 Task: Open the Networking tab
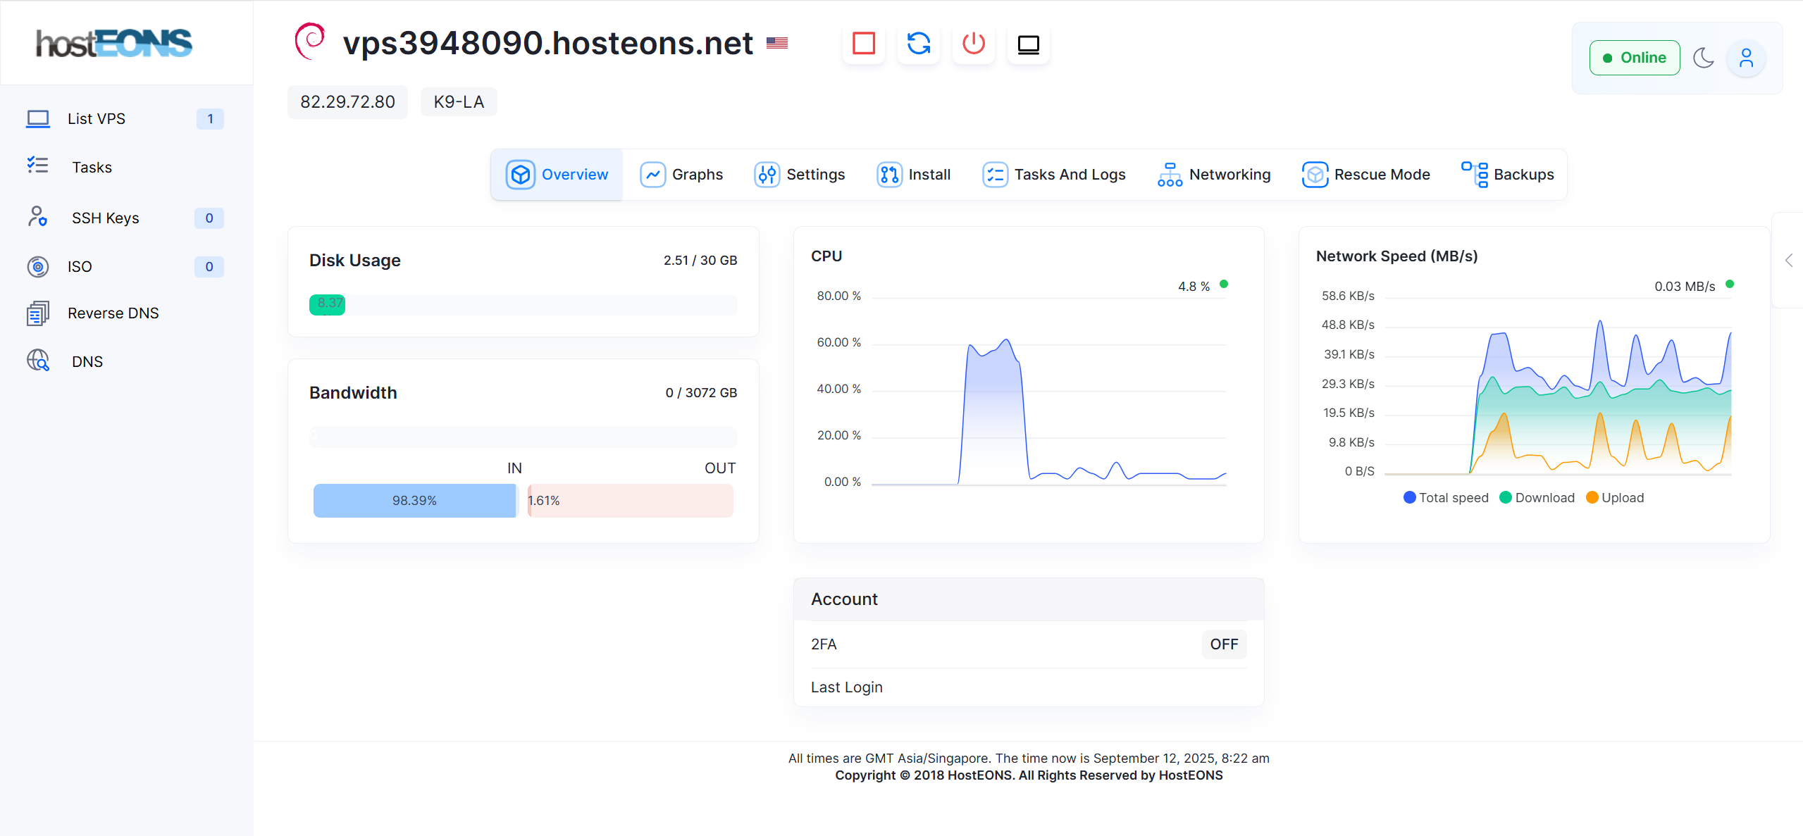(x=1214, y=175)
